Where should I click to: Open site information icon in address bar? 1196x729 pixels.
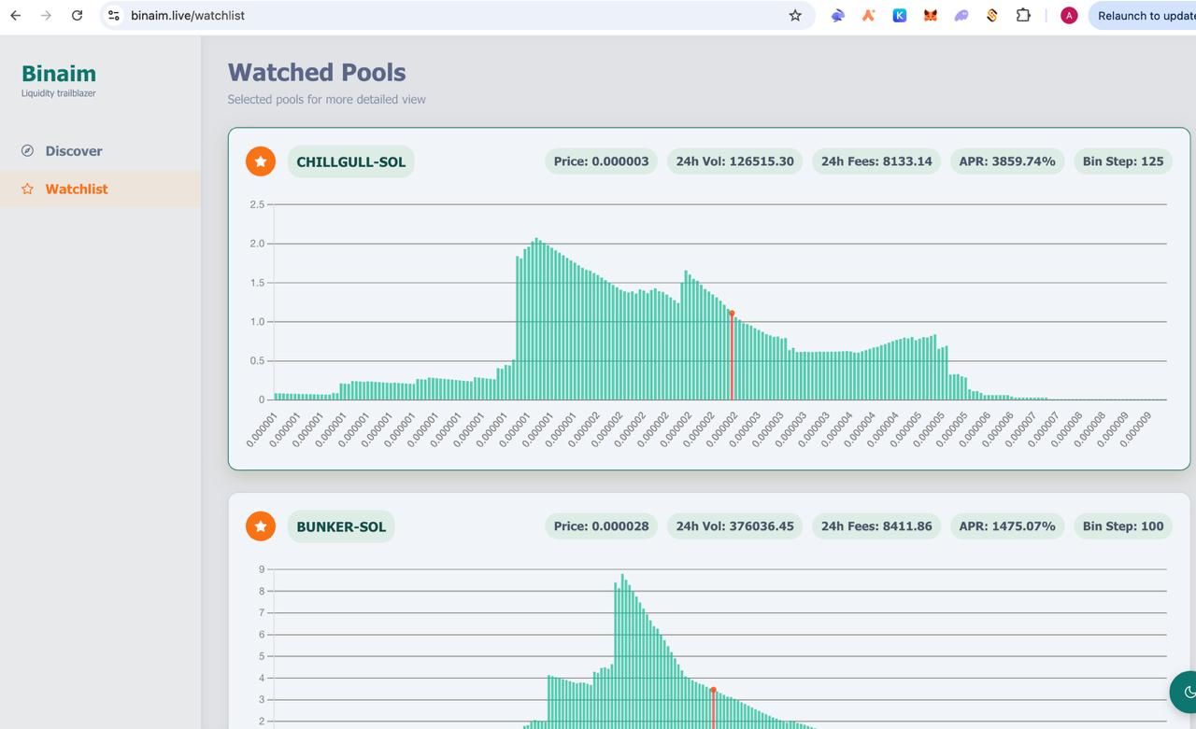pos(114,16)
